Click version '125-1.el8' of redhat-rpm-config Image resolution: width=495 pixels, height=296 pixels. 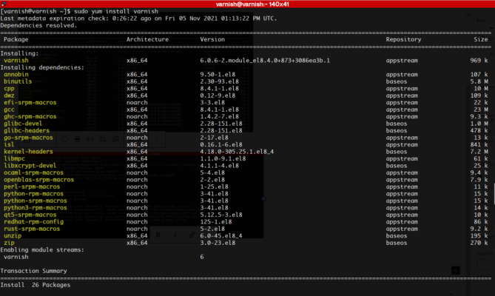(x=216, y=221)
